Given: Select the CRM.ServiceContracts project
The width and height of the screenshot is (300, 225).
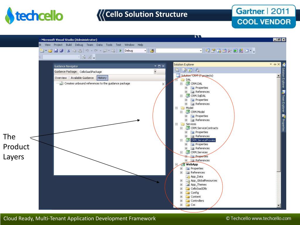Looking at the screenshot, I should point(204,128).
